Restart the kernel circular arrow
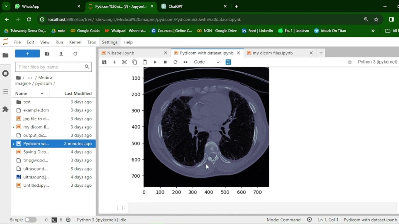 175,62
